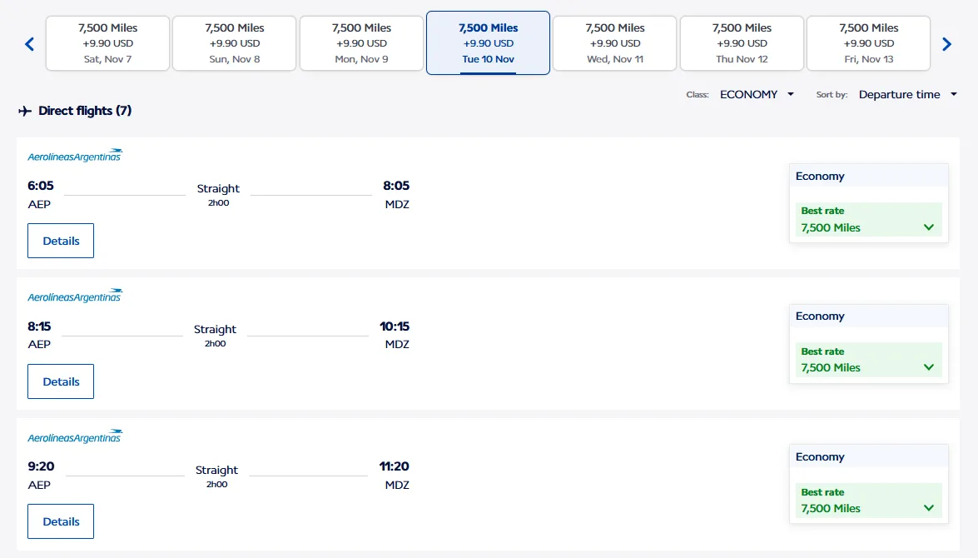
Task: Choose the Mon, Nov 9 date option
Action: click(361, 43)
